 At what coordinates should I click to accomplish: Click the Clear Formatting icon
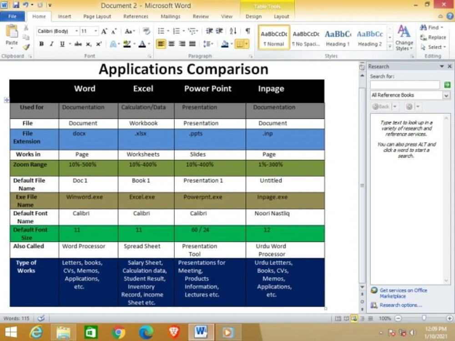click(146, 31)
